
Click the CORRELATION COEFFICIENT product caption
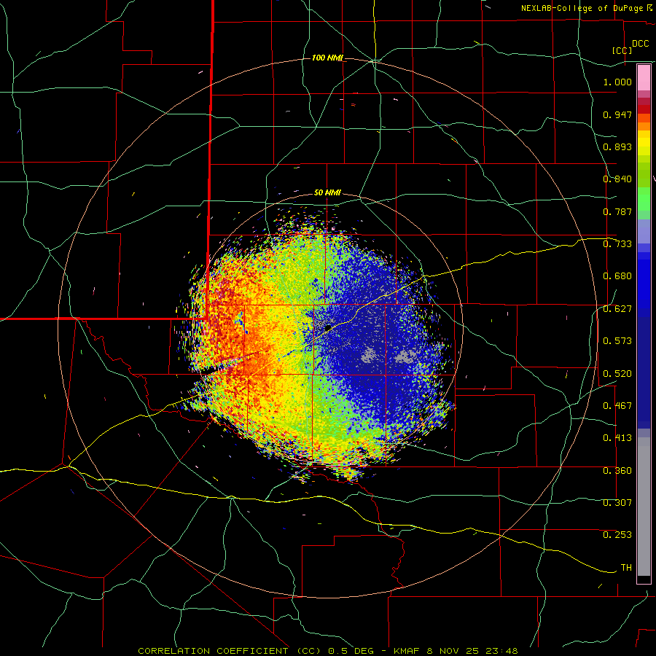point(230,651)
